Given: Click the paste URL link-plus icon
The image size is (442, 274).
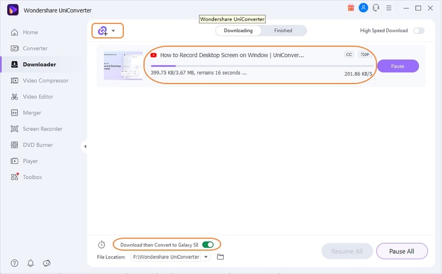Looking at the screenshot, I should click(x=102, y=31).
